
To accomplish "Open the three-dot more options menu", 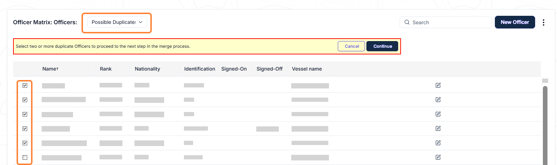I will pyautogui.click(x=543, y=22).
